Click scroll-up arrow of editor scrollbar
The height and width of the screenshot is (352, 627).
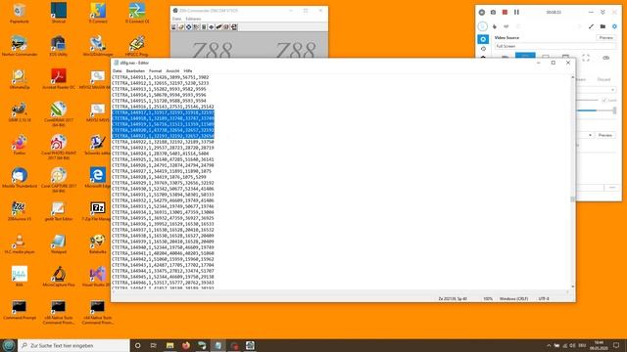(x=572, y=77)
